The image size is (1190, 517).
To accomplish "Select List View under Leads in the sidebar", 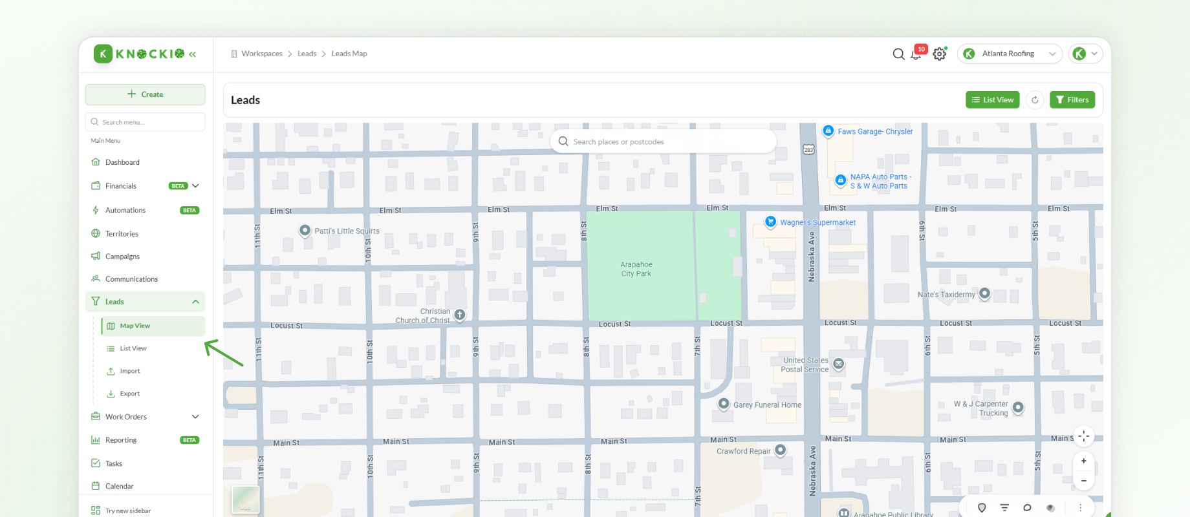I will 153,348.
